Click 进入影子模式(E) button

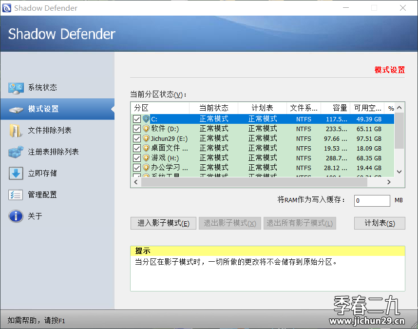click(x=163, y=223)
